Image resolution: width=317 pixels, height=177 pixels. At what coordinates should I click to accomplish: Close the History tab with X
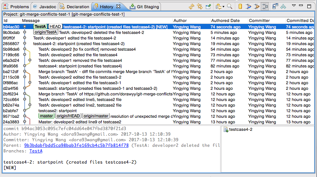click(x=118, y=6)
